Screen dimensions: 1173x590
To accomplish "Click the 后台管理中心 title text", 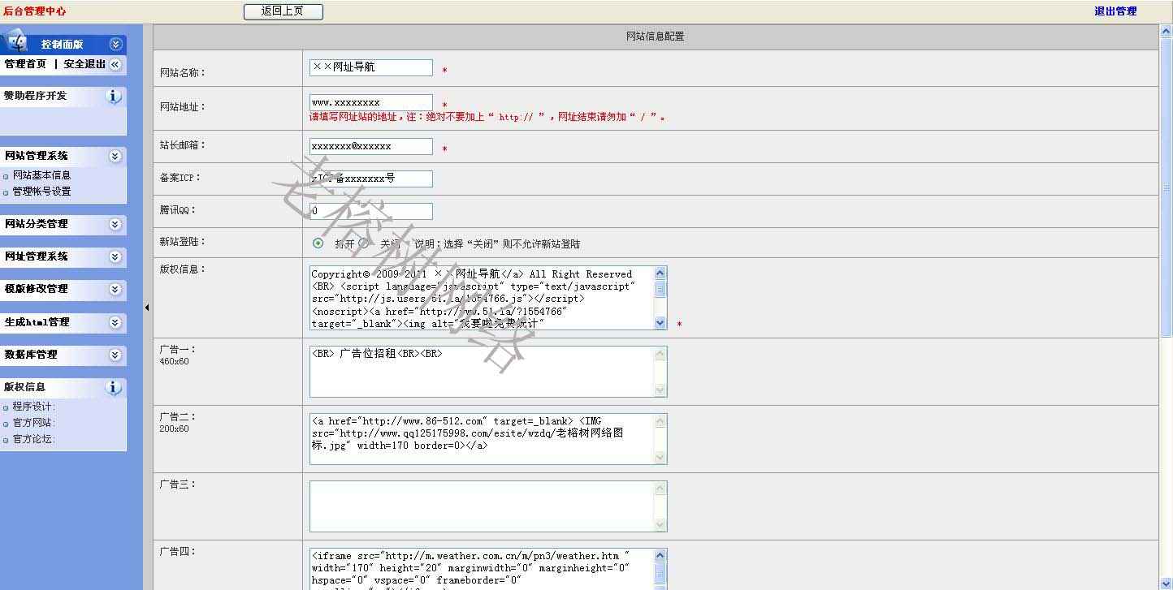I will [35, 11].
